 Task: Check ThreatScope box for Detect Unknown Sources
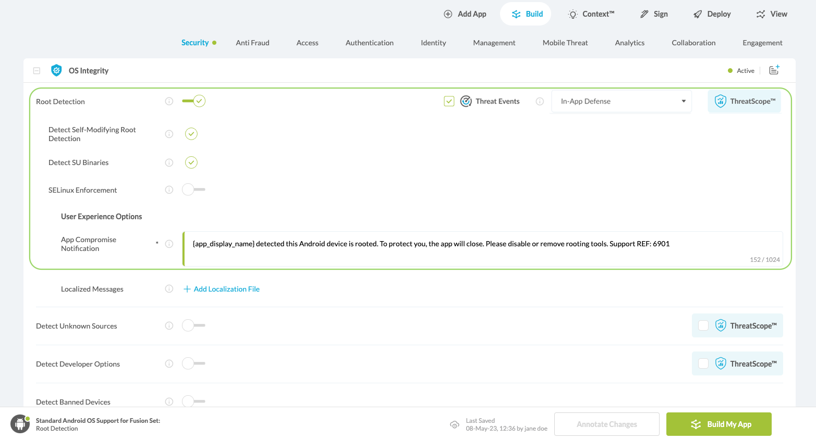(x=703, y=325)
